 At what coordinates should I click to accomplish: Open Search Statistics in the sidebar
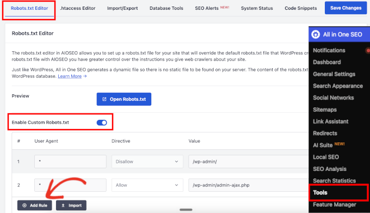pos(335,181)
